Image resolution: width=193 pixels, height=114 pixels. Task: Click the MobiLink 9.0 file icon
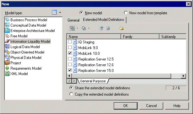click(x=75, y=47)
